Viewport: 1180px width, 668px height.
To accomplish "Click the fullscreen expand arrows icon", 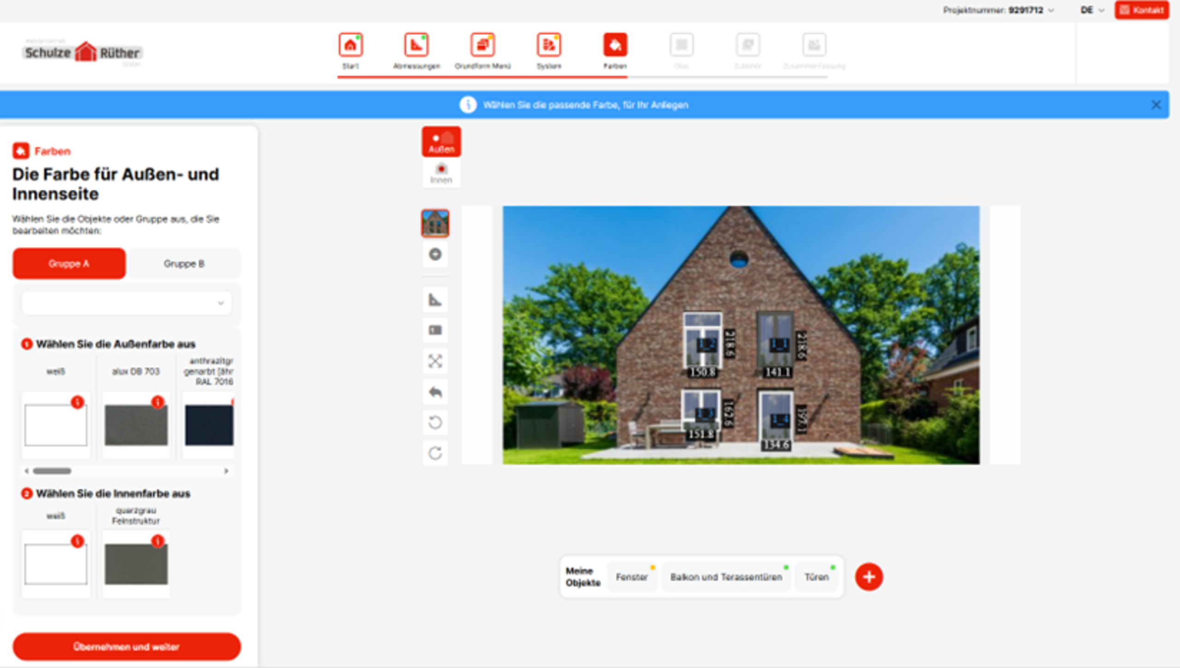I will tap(435, 361).
